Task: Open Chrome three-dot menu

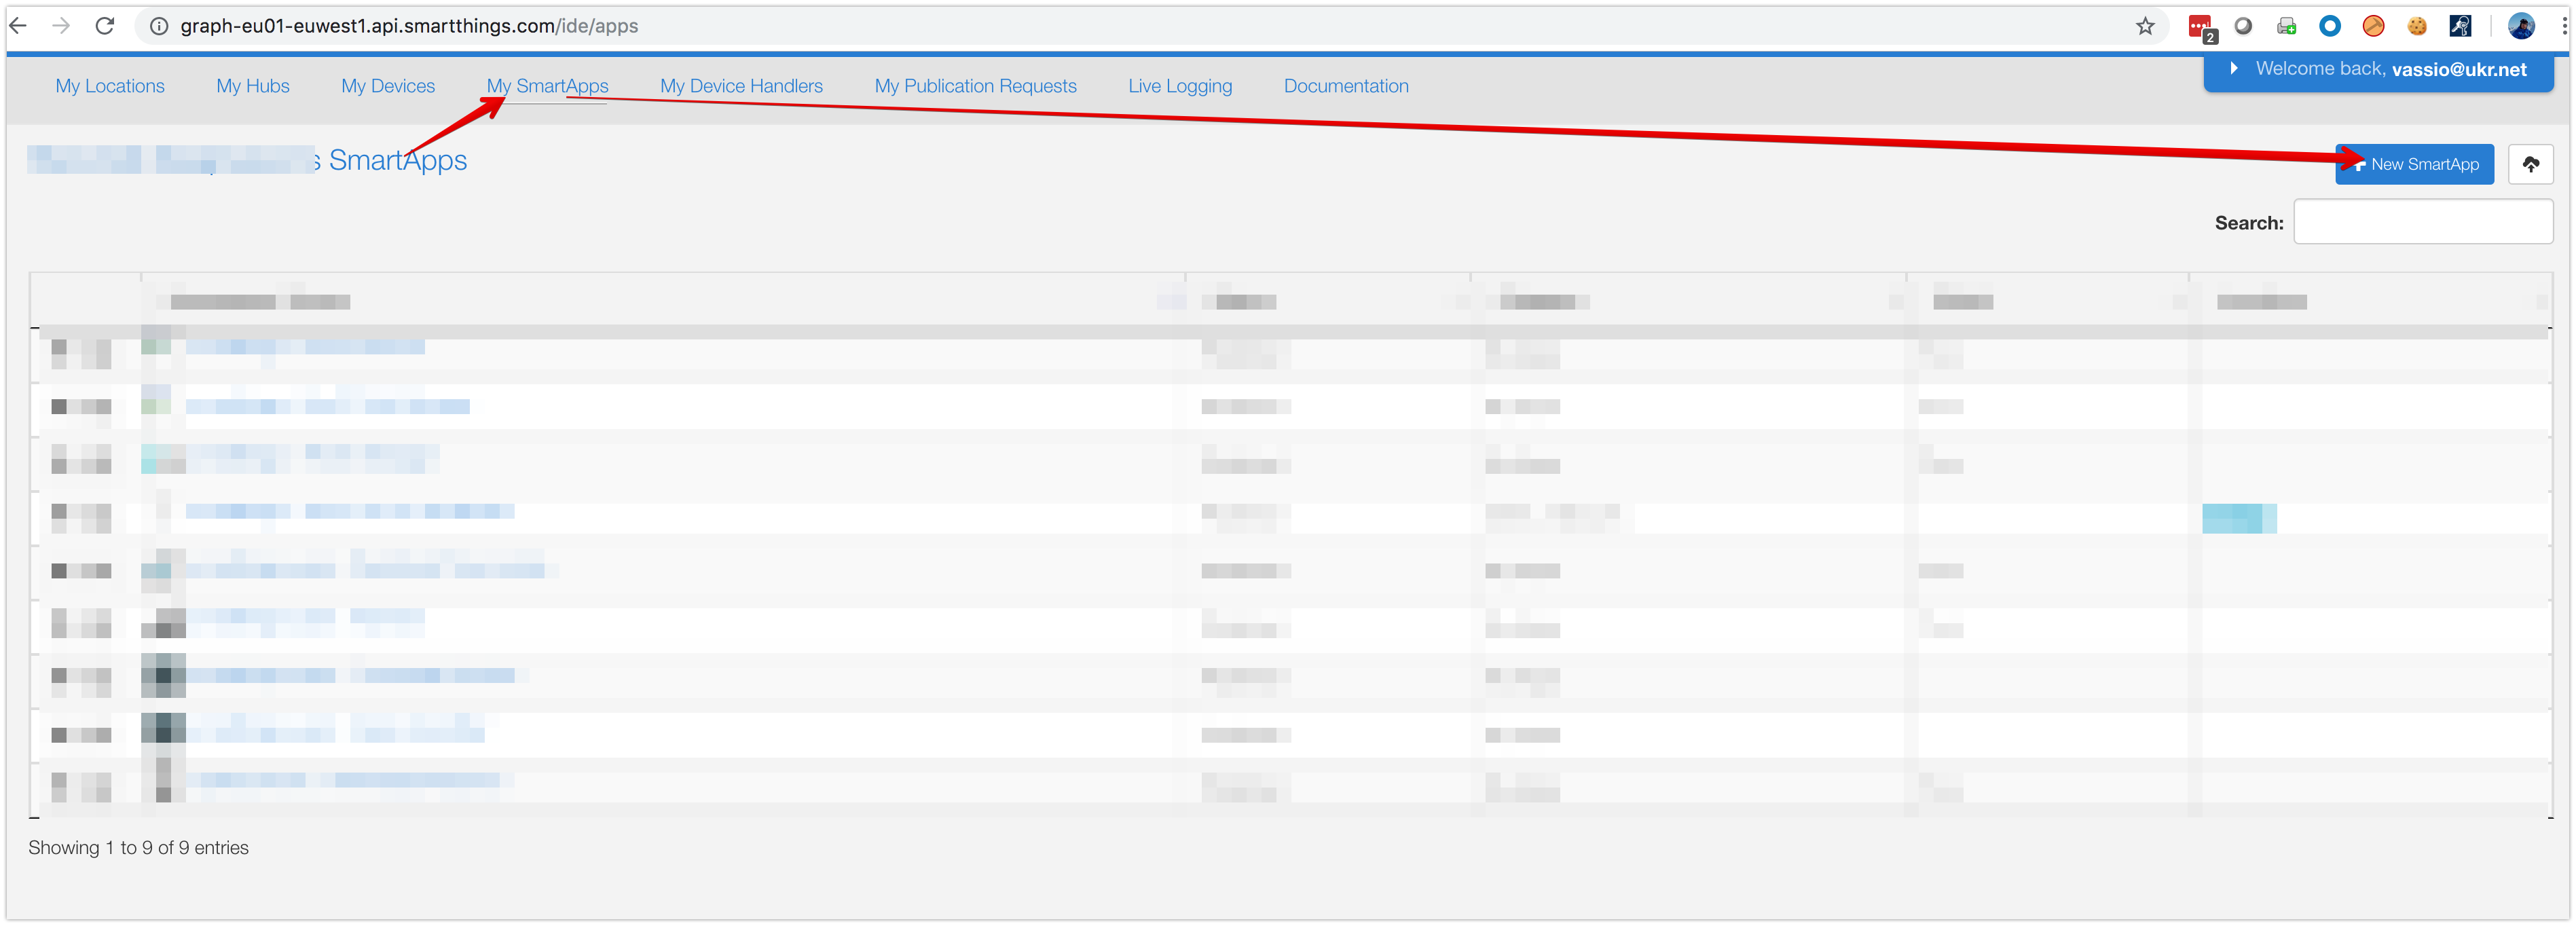Action: [2565, 26]
